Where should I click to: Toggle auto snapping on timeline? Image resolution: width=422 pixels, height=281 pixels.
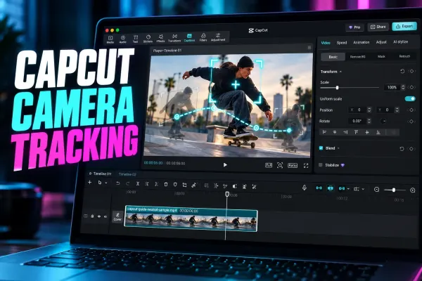coord(331,188)
